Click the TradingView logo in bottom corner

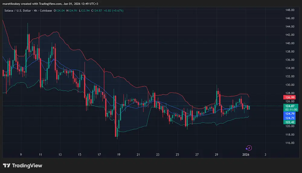pyautogui.click(x=23, y=165)
